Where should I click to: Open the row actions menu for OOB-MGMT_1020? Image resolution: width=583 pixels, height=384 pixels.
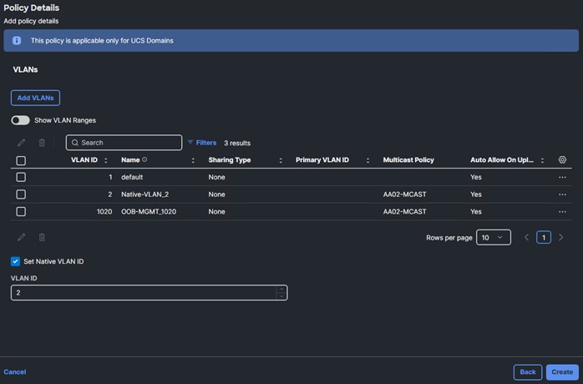click(x=562, y=211)
